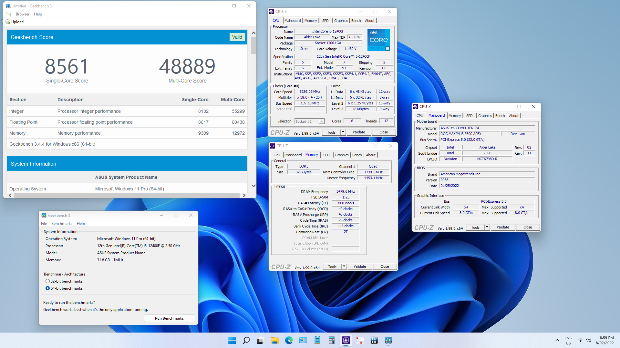Expand Tools dropdown arrow in CPU window
The height and width of the screenshot is (348, 620).
tap(343, 132)
